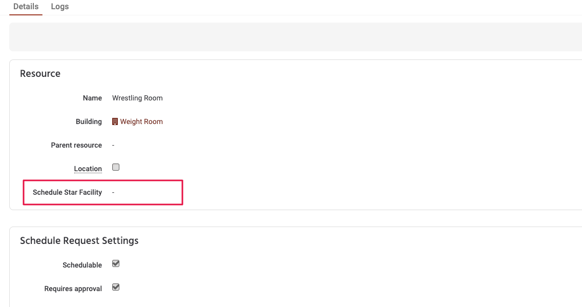Viewport: 582px width, 307px height.
Task: Click the Building field label
Action: (89, 121)
